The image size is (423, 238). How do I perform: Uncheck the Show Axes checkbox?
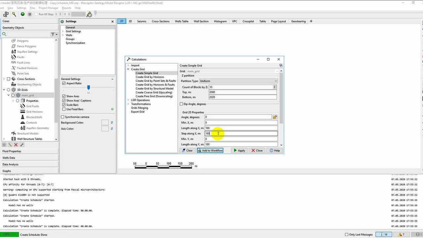pyautogui.click(x=64, y=96)
